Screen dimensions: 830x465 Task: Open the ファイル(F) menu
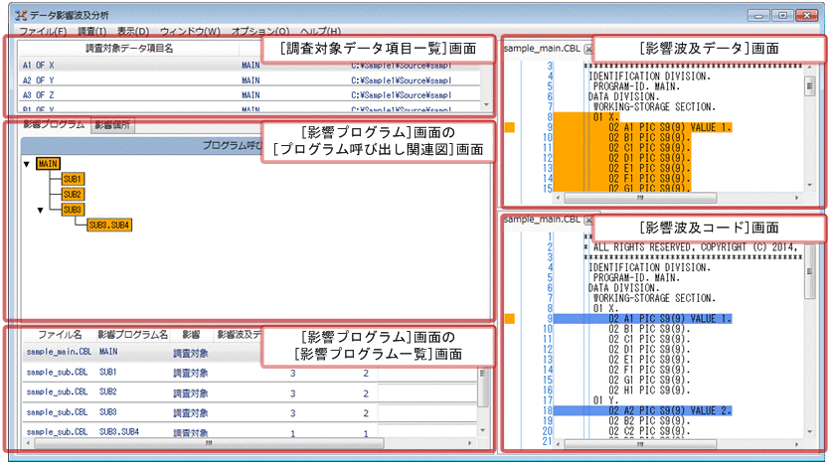coord(43,31)
